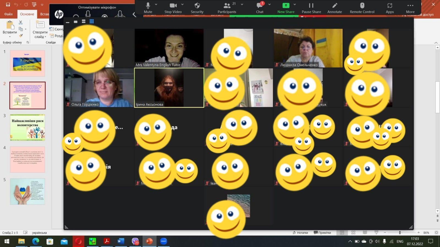This screenshot has height=247, width=440.
Task: Select slide 4 thumbnail
Action: (x=28, y=159)
